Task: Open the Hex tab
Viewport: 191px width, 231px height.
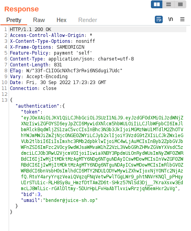Action: tap(61, 20)
